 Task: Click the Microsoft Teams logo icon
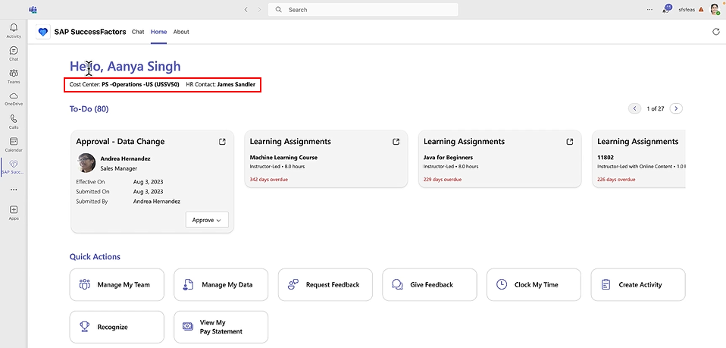33,9
